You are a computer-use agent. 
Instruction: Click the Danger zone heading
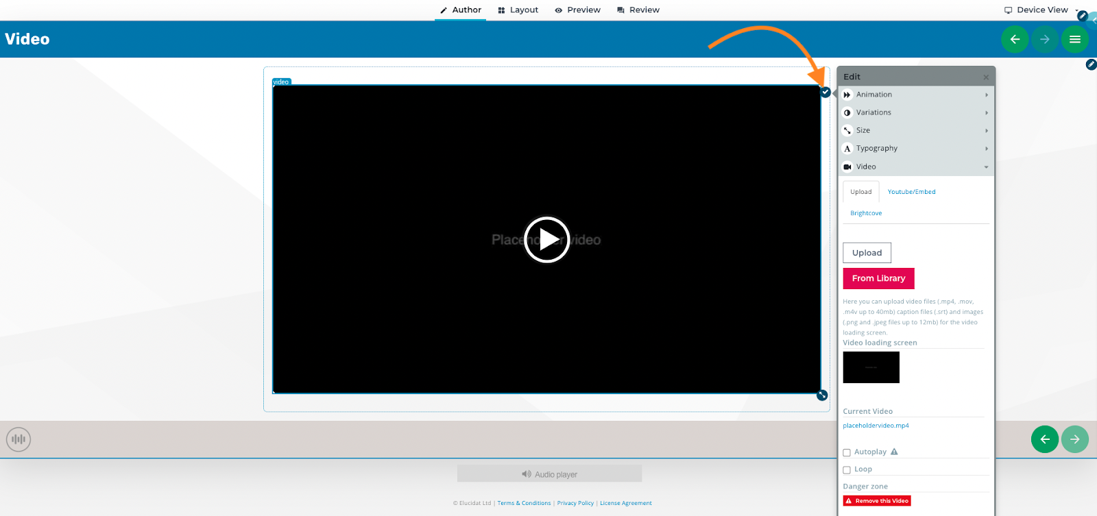tap(865, 487)
